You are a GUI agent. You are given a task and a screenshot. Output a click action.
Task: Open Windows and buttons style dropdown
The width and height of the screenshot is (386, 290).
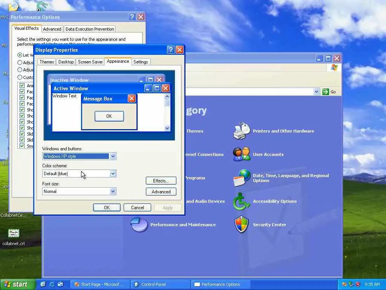coord(113,156)
